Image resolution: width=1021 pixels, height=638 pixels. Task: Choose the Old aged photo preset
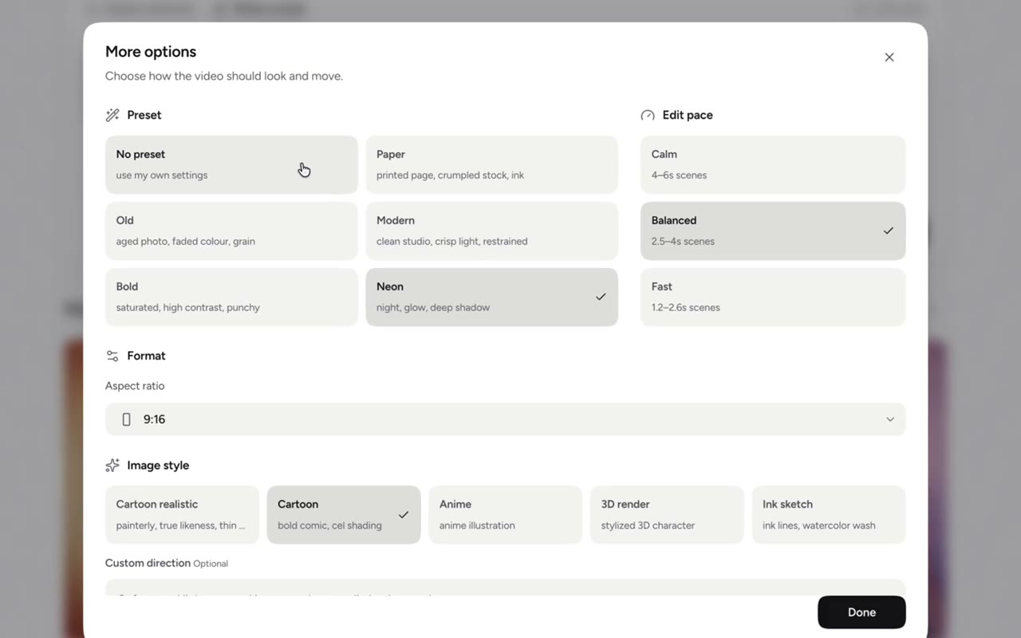[x=231, y=230]
